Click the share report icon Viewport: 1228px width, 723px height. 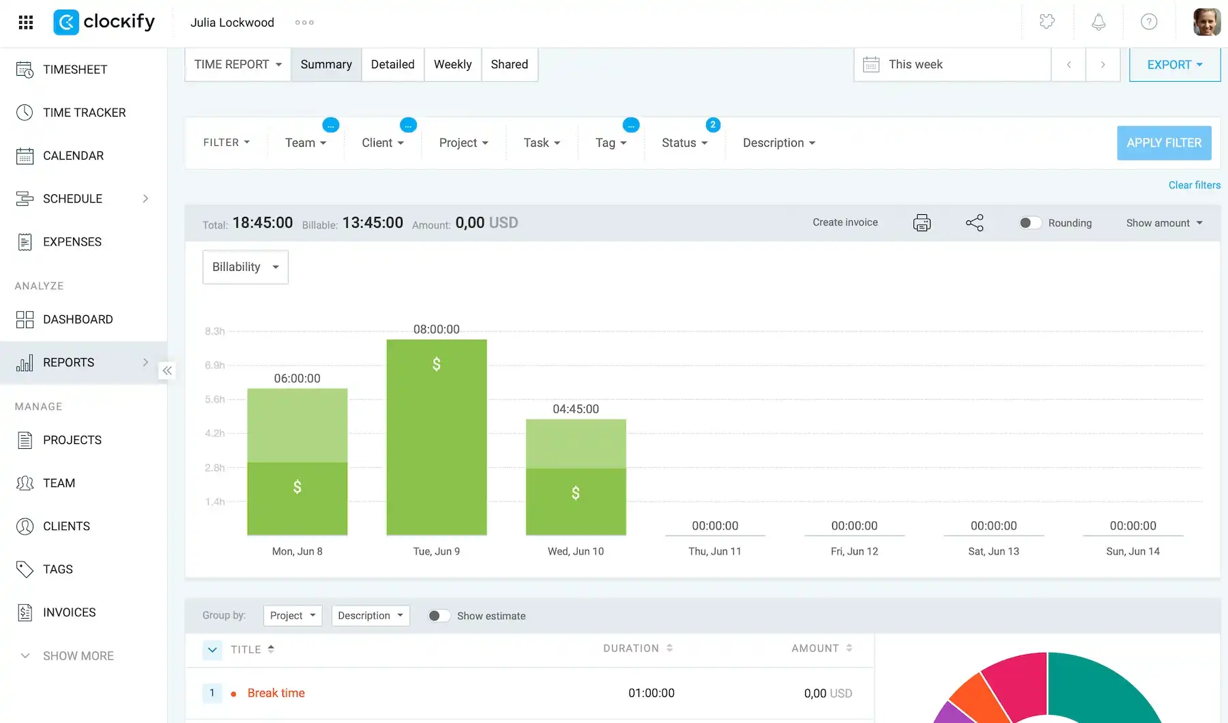(975, 223)
